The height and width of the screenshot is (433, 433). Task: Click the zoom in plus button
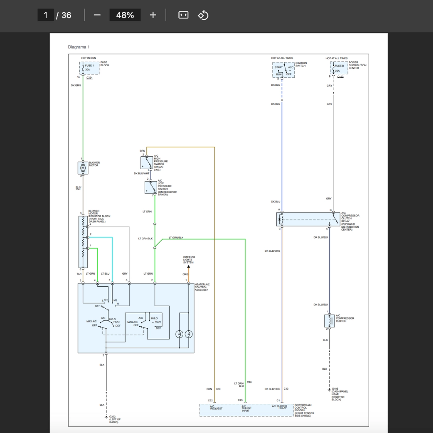click(x=153, y=15)
